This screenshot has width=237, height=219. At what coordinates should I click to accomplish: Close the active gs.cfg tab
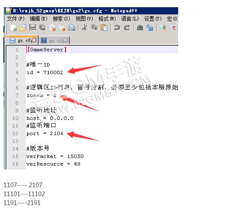tap(34, 40)
